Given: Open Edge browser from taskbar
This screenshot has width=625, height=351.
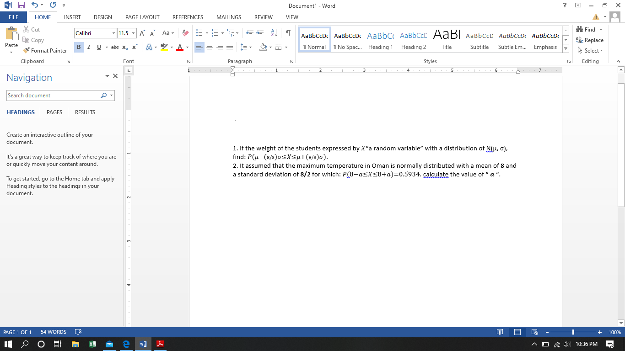Looking at the screenshot, I should coord(125,344).
